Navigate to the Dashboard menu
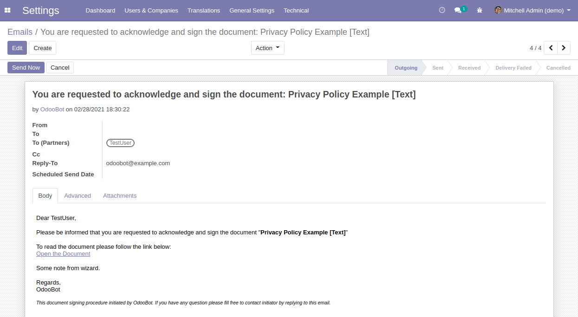This screenshot has width=578, height=317. tap(100, 10)
